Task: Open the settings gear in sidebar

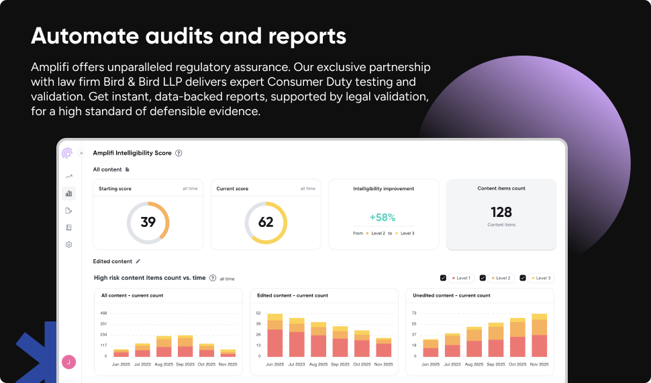Action: point(69,244)
